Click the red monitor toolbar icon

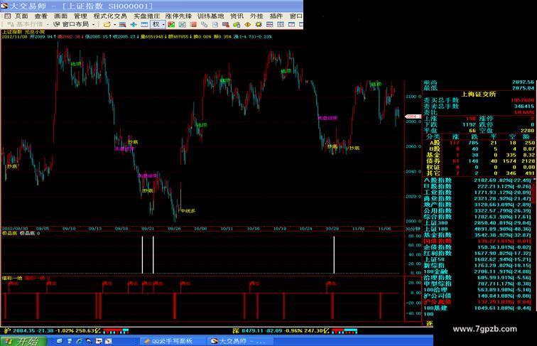226,25
